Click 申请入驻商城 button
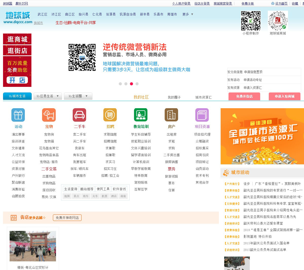The width and height of the screenshot is (304, 270). click(x=285, y=97)
